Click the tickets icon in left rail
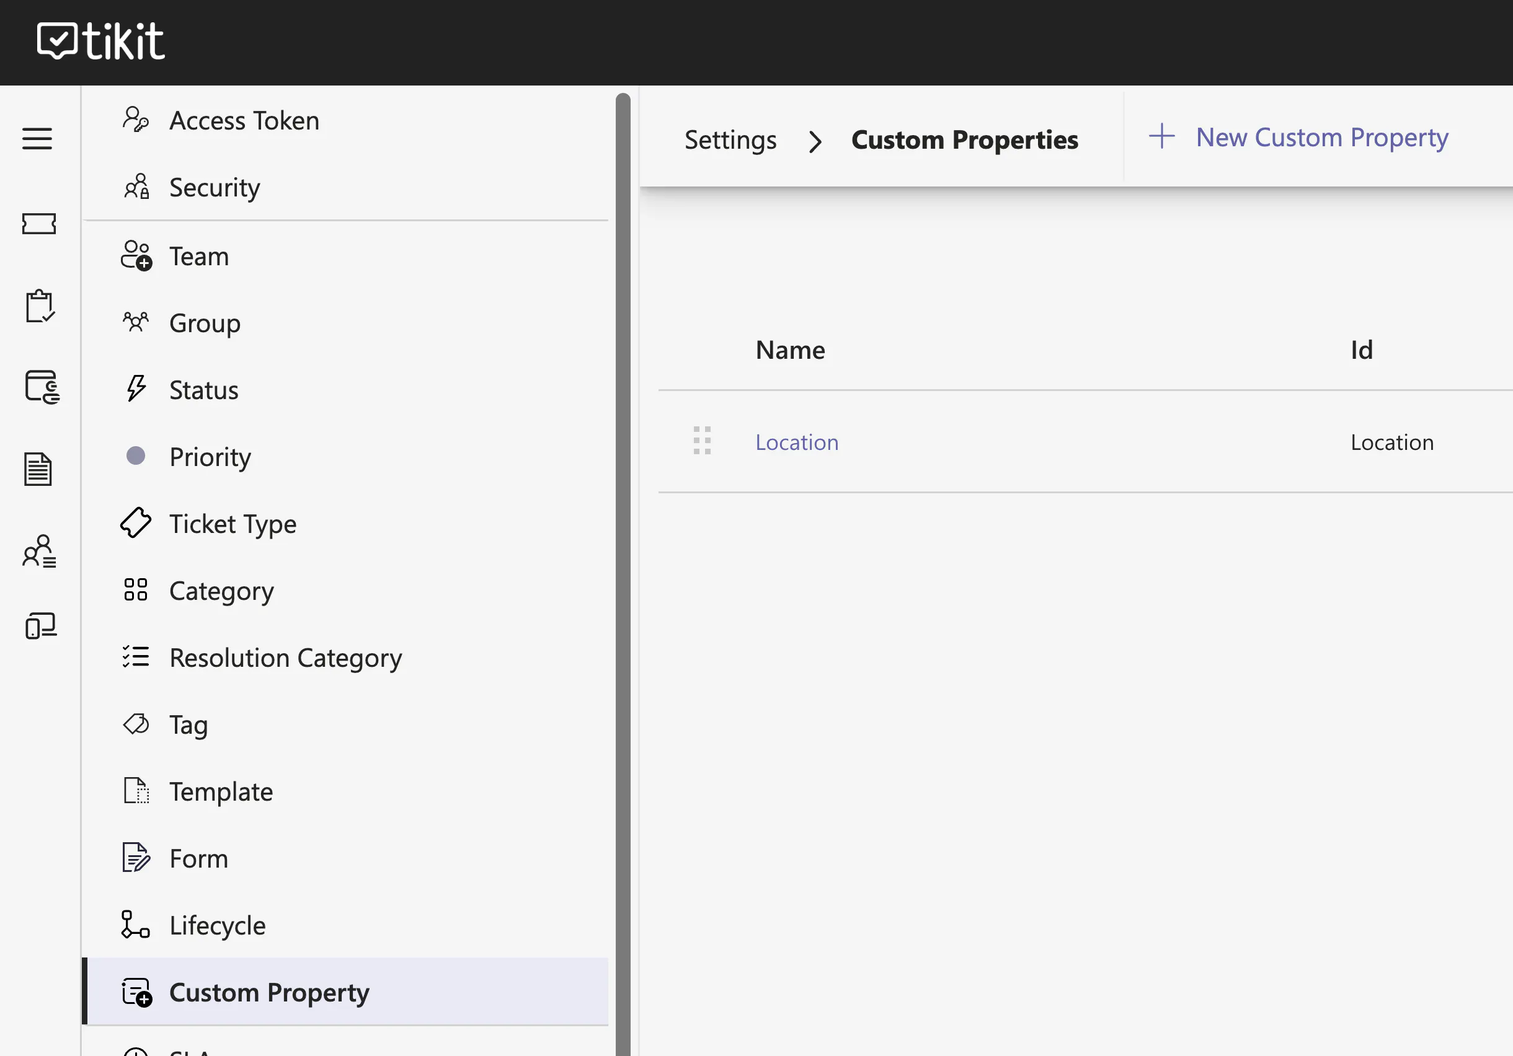Image resolution: width=1513 pixels, height=1056 pixels. click(x=39, y=223)
